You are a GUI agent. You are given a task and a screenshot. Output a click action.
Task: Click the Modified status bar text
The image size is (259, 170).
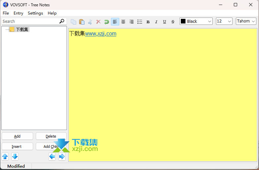pos(16,166)
